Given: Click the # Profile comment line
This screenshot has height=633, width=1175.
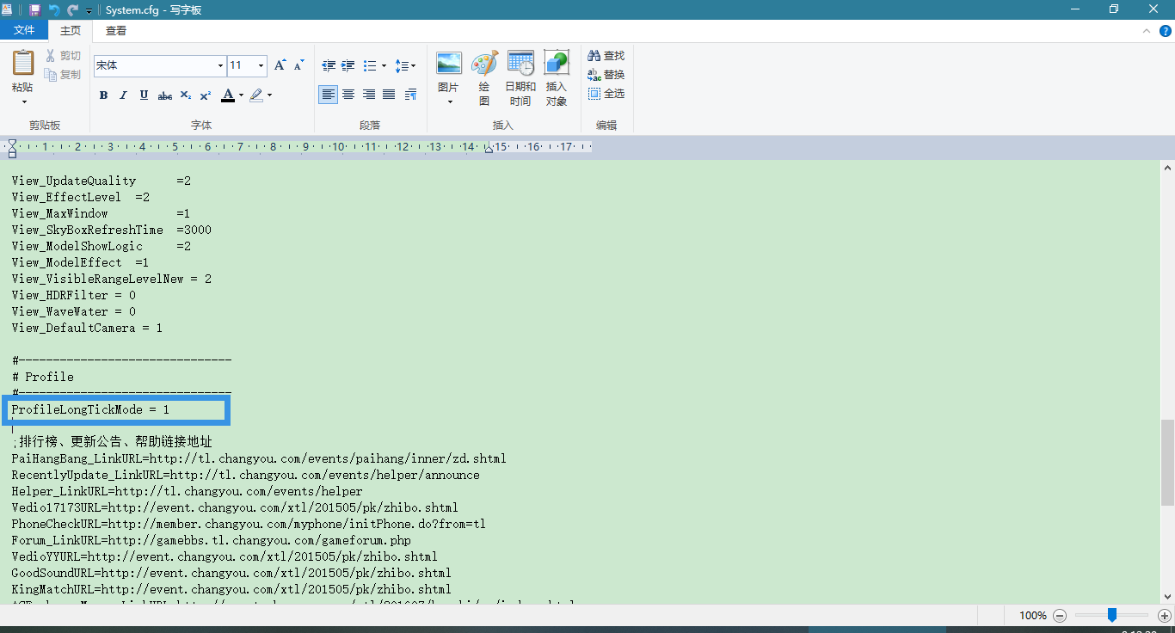Looking at the screenshot, I should click(x=43, y=377).
